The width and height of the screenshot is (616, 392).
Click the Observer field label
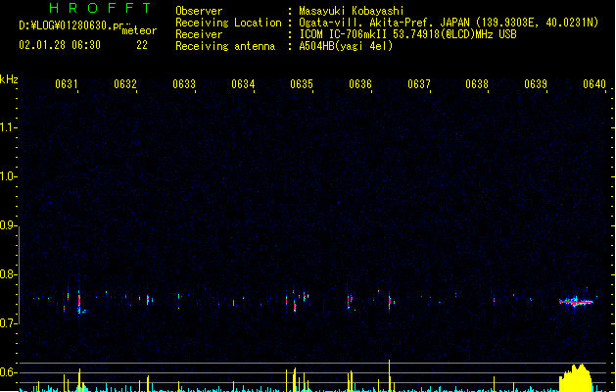199,11
